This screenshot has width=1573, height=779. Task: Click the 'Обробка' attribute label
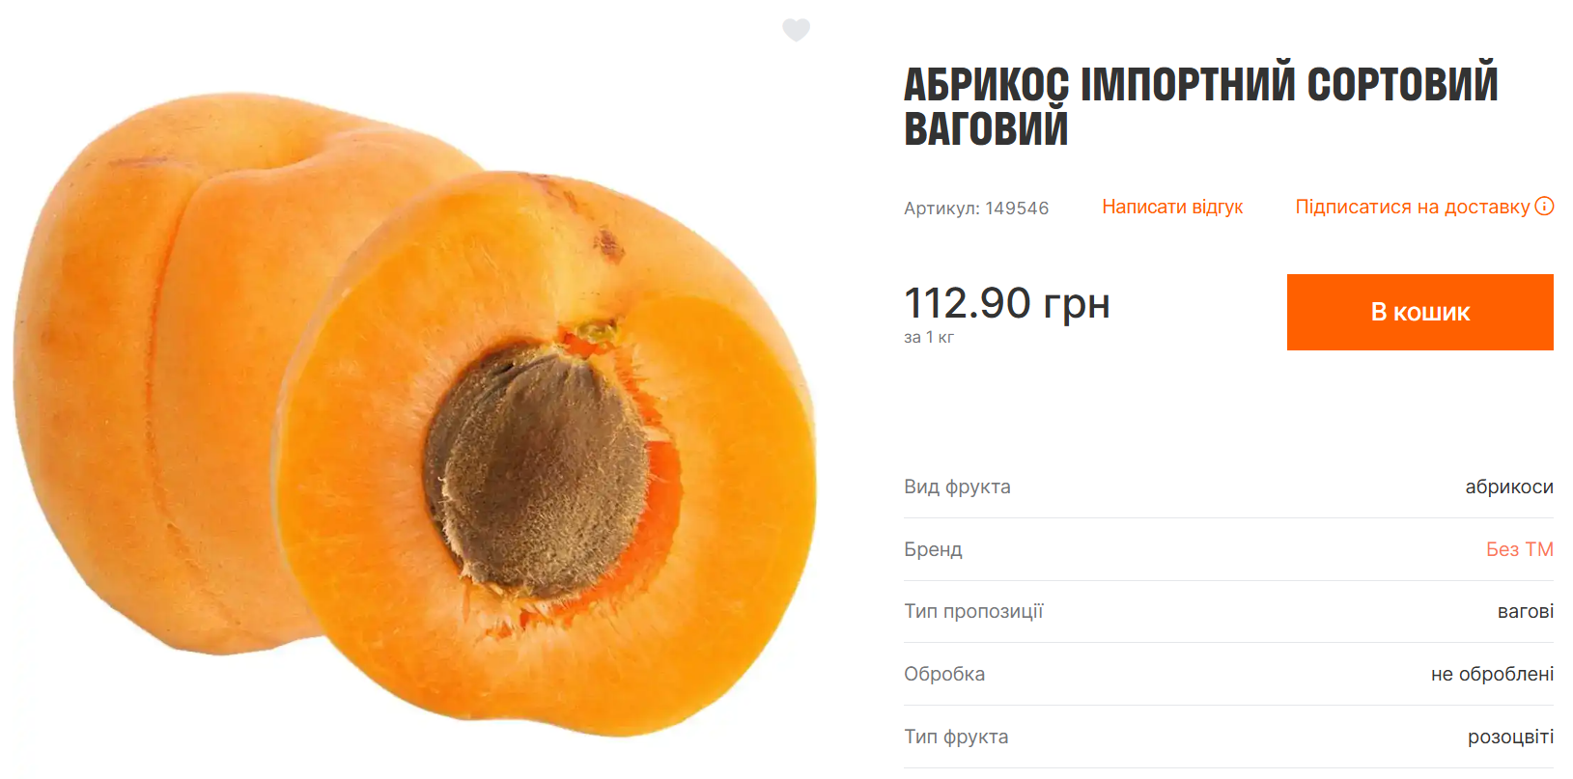point(944,674)
